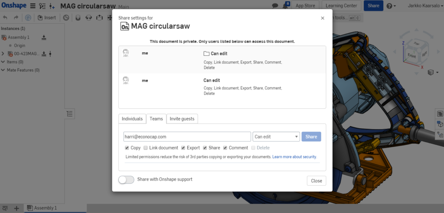This screenshot has width=444, height=213.
Task: Click the disabled Delete checkbox
Action: [x=253, y=148]
